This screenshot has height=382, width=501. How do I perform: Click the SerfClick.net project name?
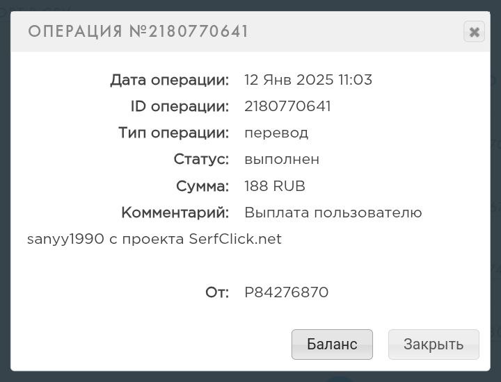[235, 239]
